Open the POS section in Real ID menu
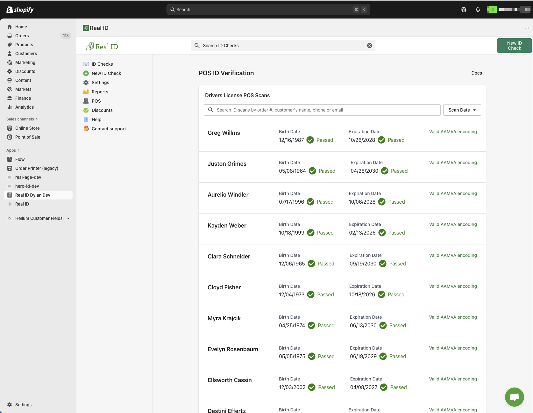 pyautogui.click(x=96, y=101)
